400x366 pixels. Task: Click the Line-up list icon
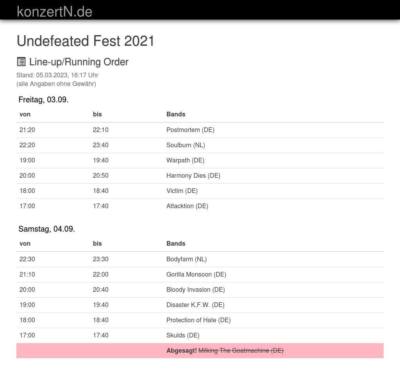tap(21, 62)
